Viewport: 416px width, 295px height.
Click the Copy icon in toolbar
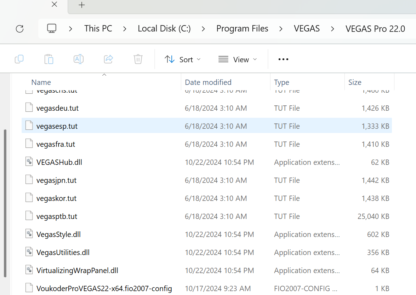click(19, 59)
